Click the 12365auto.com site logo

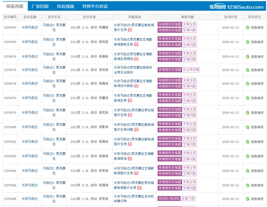236,7
